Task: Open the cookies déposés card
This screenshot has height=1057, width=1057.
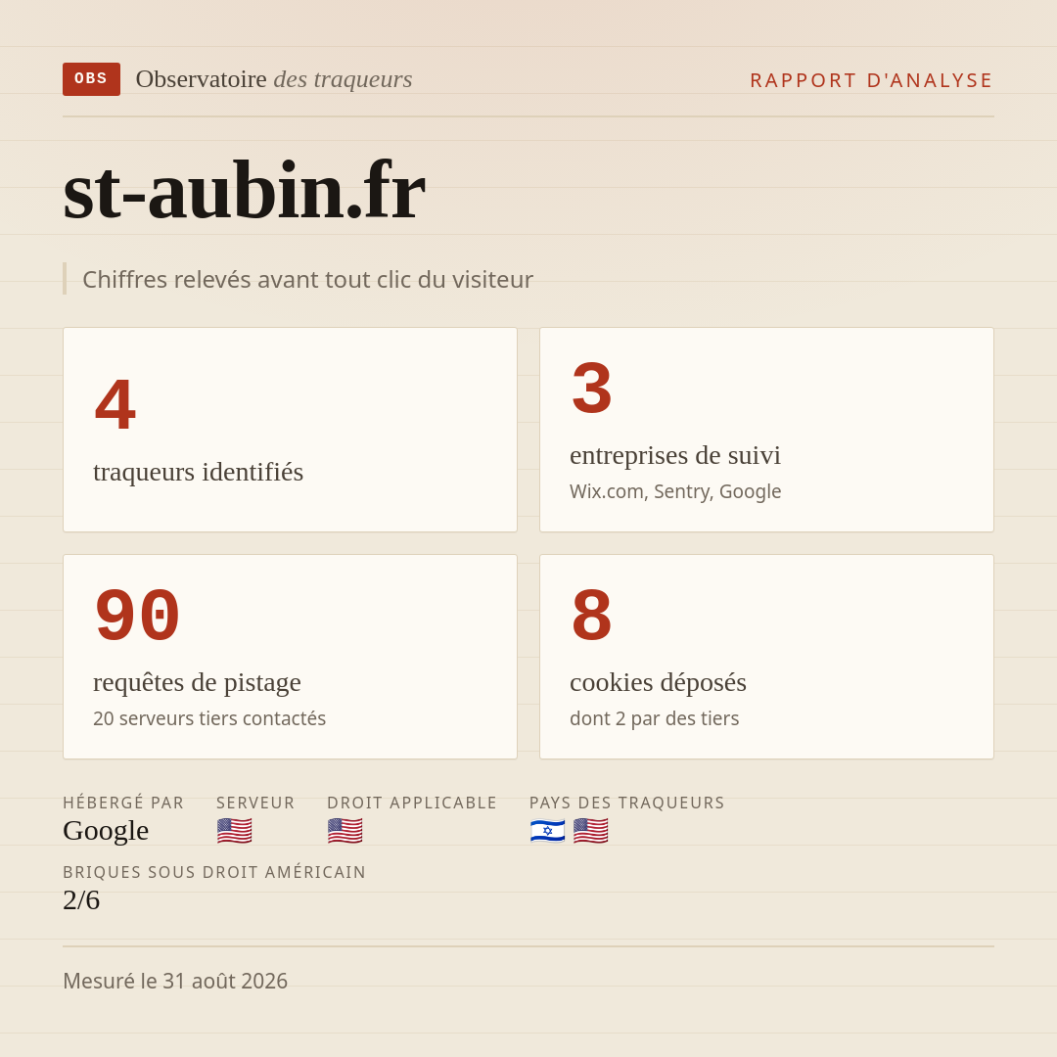Action: (766, 657)
